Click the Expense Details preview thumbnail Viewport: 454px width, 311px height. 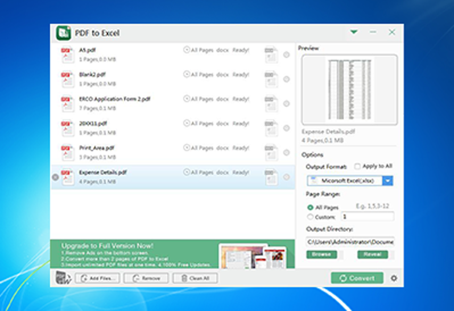coord(349,90)
